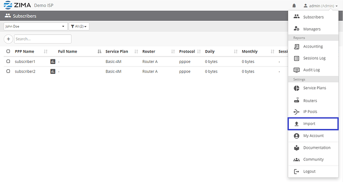Image resolution: width=343 pixels, height=182 pixels.
Task: Open Subscribers from the menu
Action: click(313, 17)
